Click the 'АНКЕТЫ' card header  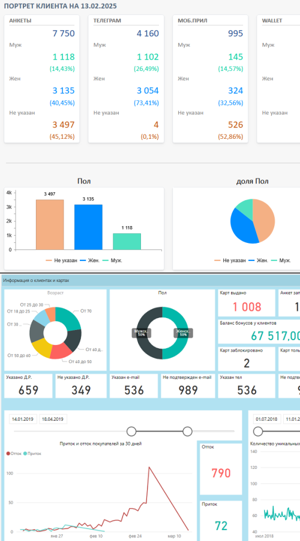click(x=20, y=20)
